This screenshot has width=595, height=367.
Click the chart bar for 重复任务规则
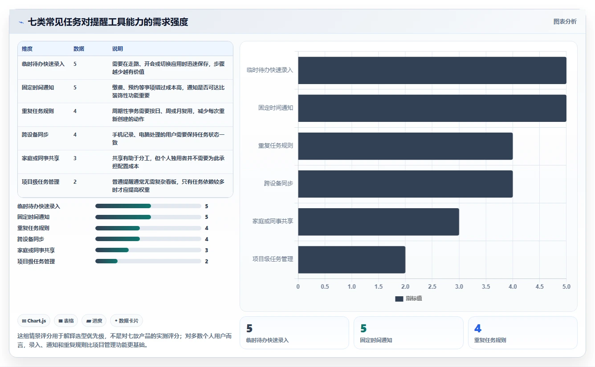[x=405, y=146]
